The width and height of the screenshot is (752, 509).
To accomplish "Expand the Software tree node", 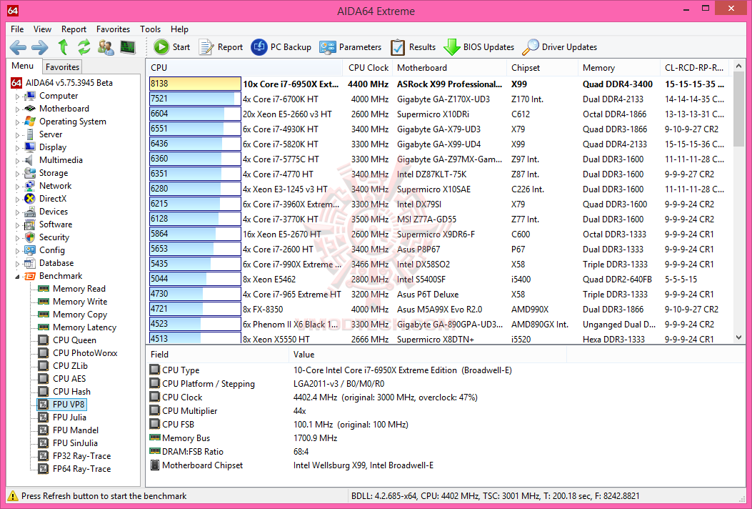I will tap(17, 224).
